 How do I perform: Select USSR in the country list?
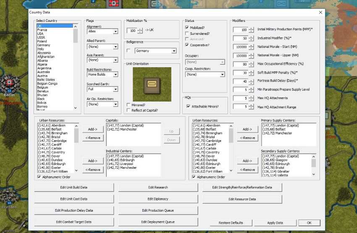41,37
